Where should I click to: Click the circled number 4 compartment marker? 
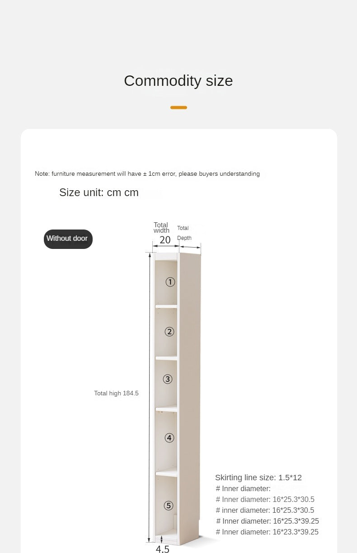click(169, 437)
